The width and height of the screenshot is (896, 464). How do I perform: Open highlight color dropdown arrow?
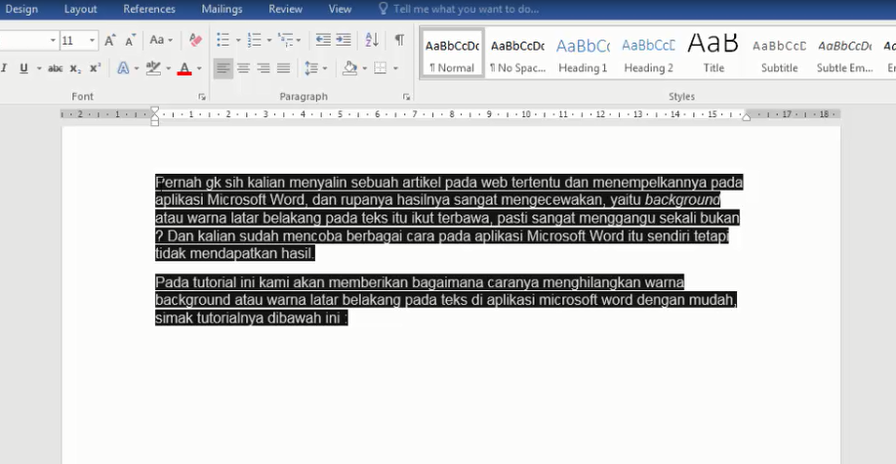(168, 68)
